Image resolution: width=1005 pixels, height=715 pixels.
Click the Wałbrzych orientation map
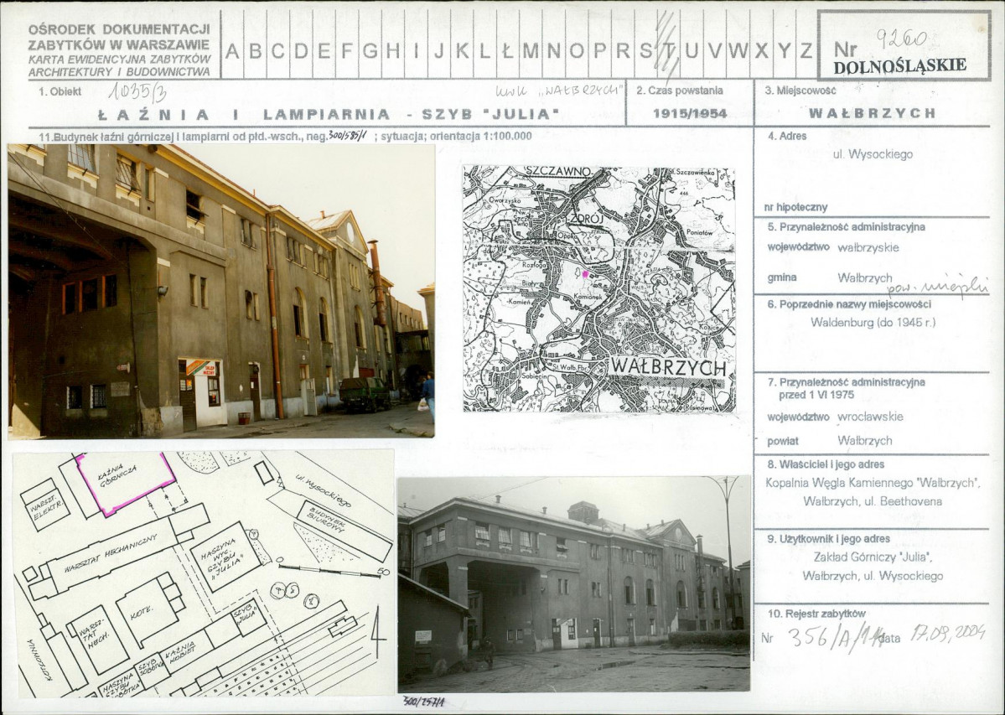point(599,289)
